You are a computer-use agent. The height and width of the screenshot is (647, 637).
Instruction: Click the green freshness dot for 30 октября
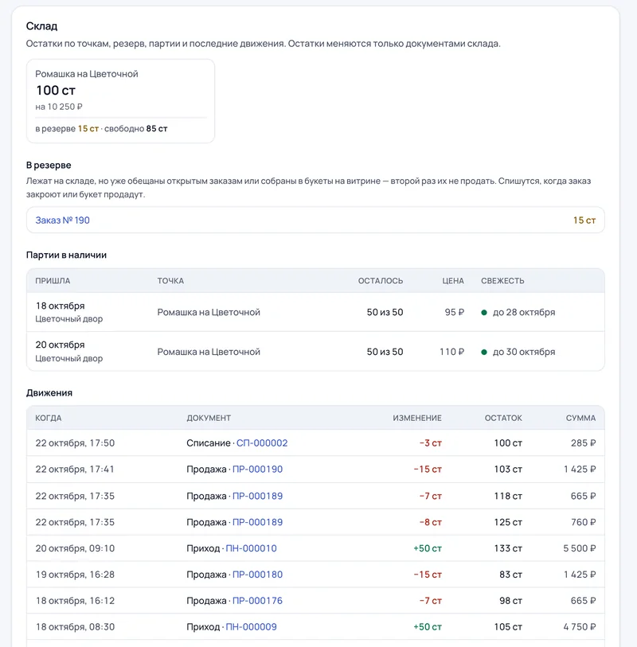tap(484, 352)
